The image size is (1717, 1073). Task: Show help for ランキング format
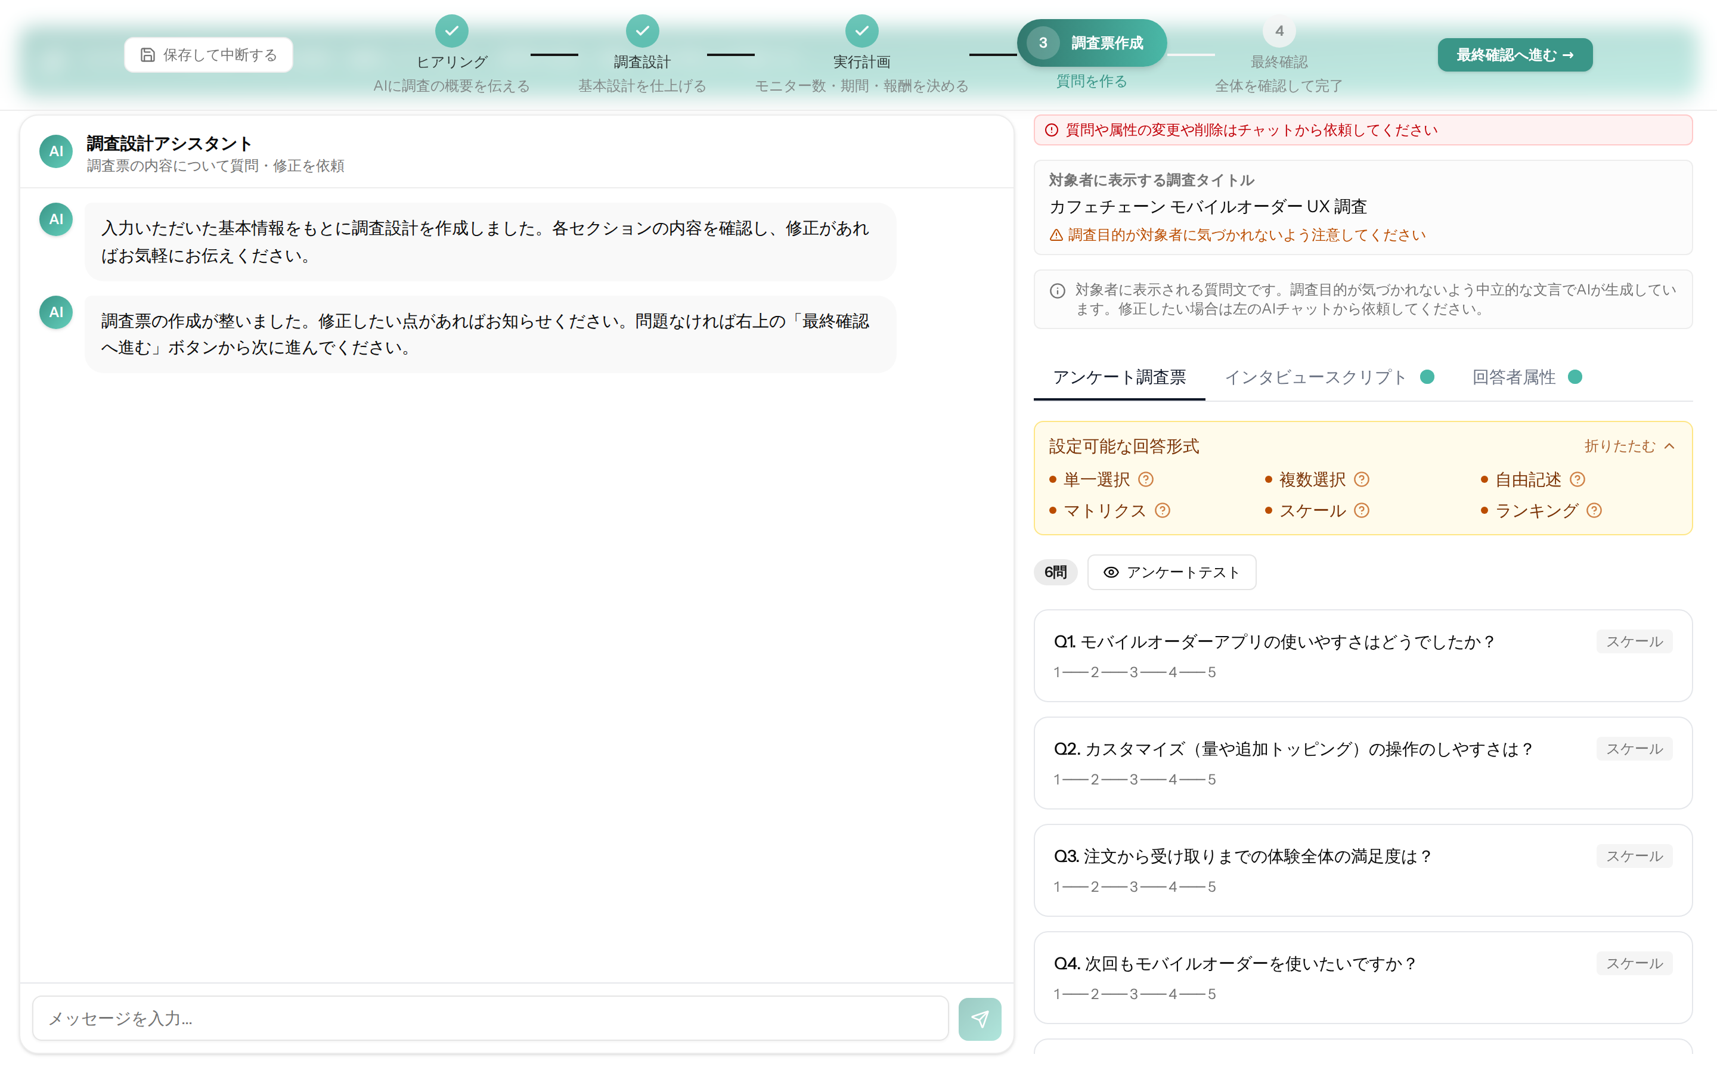click(x=1593, y=510)
